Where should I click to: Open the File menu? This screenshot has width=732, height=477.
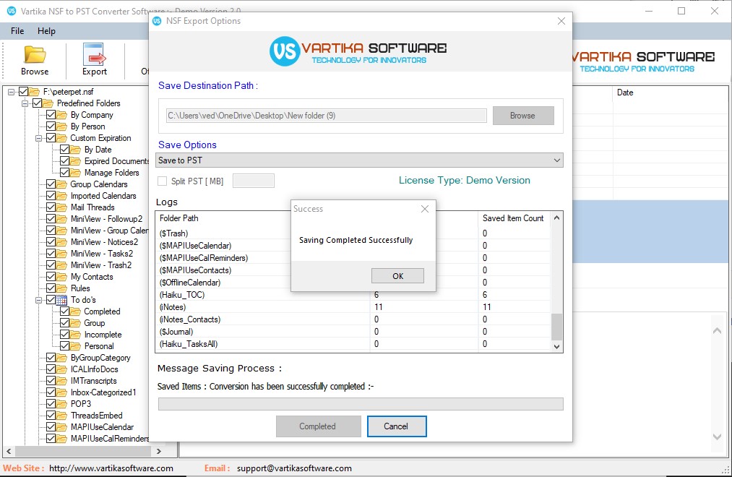[x=17, y=31]
